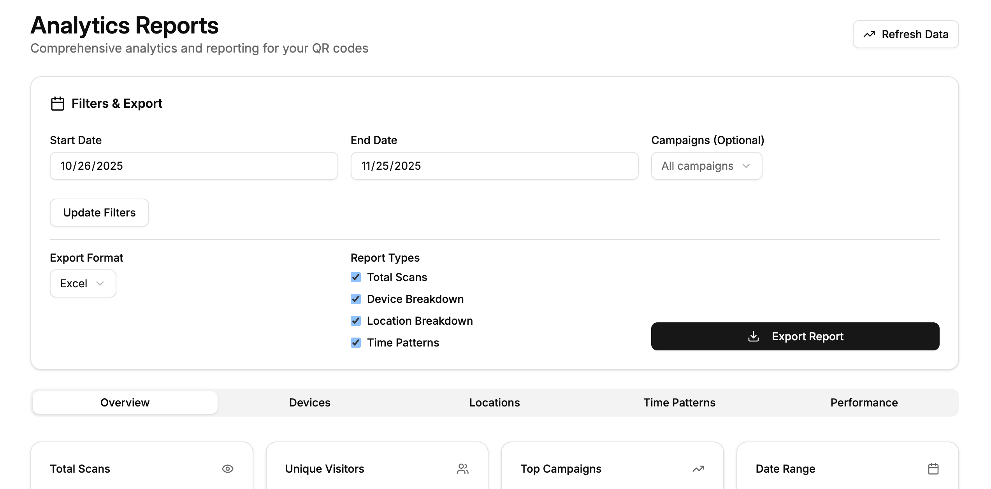The image size is (991, 489).
Task: Click the calendar icon on Date Range card
Action: (933, 469)
